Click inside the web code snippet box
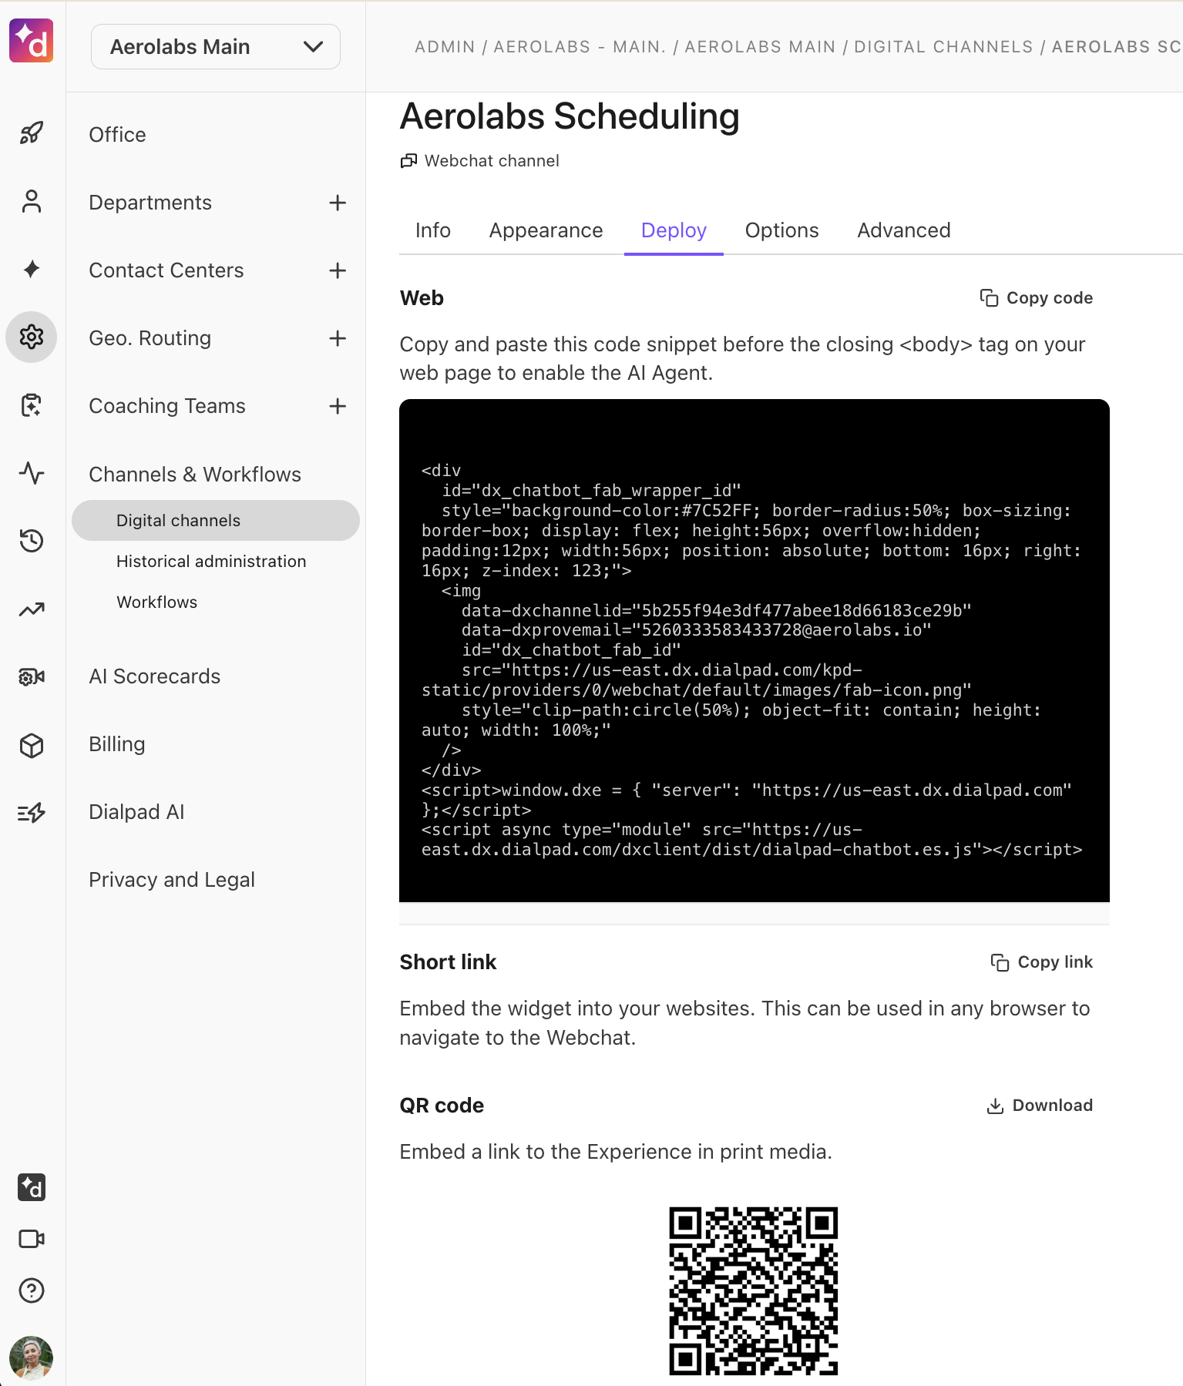Viewport: 1183px width, 1386px height. 754,650
